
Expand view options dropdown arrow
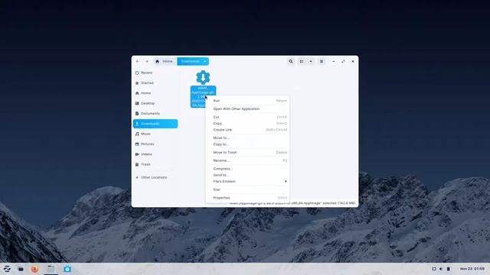tap(311, 61)
